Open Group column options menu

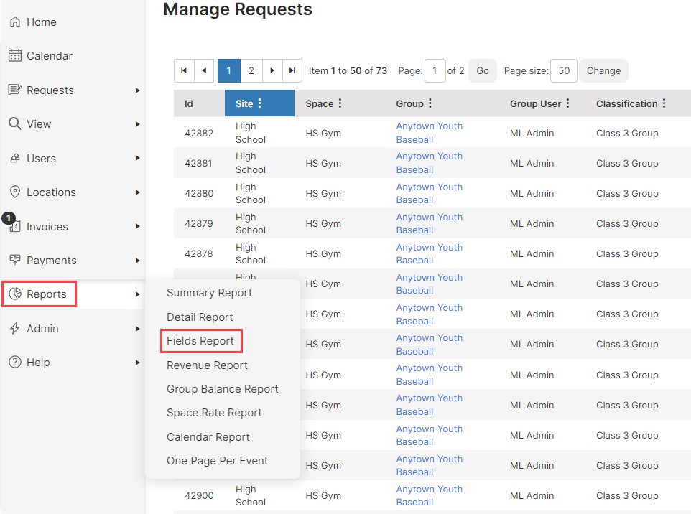[x=430, y=103]
